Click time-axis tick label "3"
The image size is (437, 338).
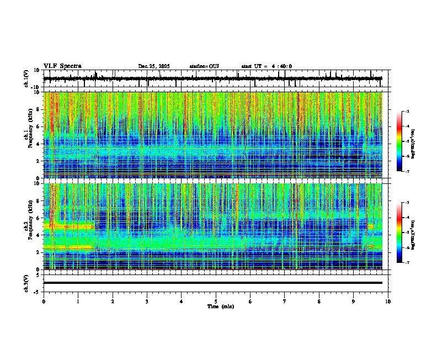coord(147,302)
